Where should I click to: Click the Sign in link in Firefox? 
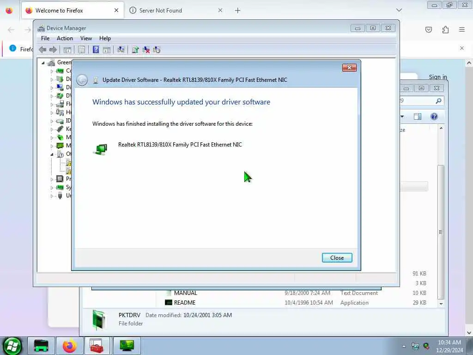(438, 77)
